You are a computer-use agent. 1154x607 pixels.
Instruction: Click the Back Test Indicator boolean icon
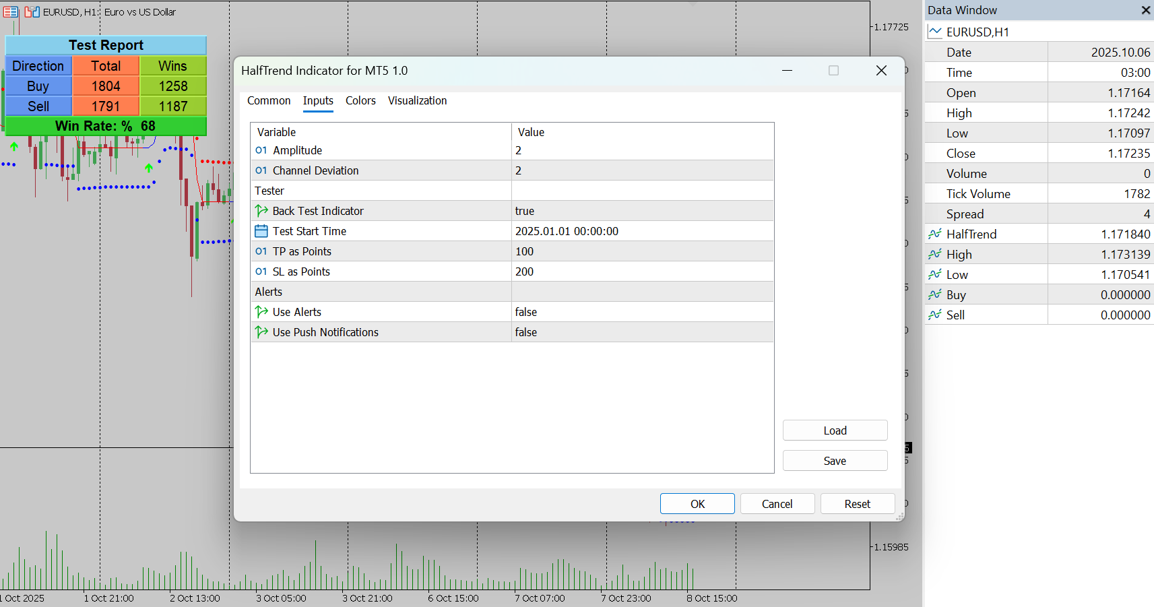tap(261, 211)
